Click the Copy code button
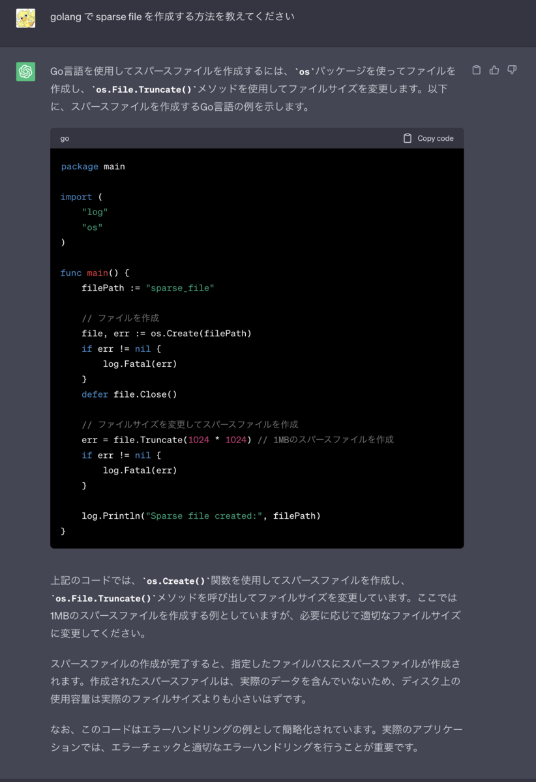Image resolution: width=536 pixels, height=782 pixels. click(428, 138)
